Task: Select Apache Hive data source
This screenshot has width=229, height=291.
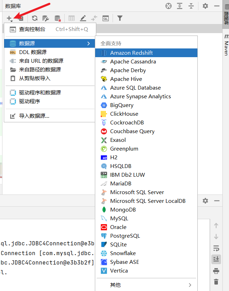Action: click(x=146, y=79)
